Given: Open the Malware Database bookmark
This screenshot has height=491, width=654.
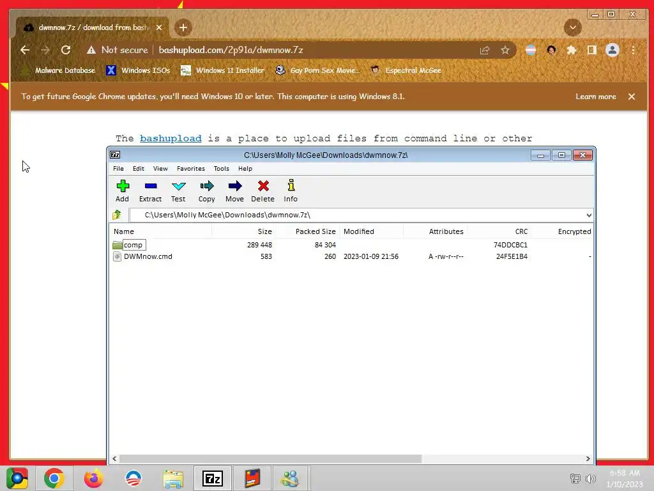Looking at the screenshot, I should tap(59, 70).
